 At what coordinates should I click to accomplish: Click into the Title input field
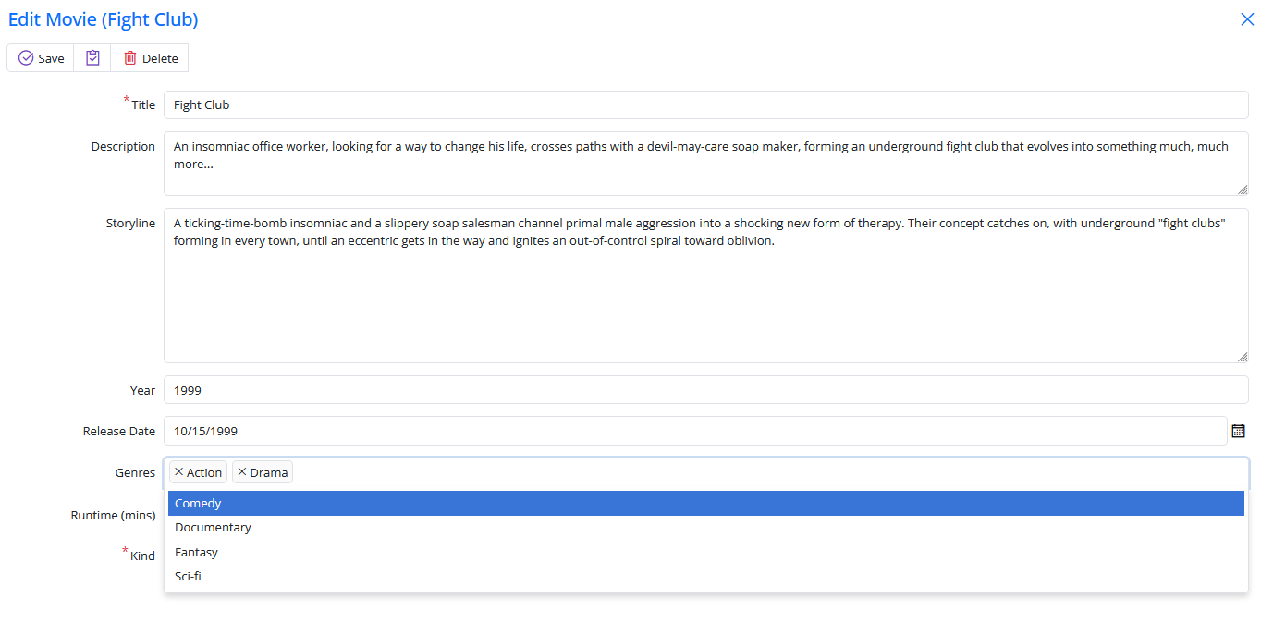[x=705, y=105]
